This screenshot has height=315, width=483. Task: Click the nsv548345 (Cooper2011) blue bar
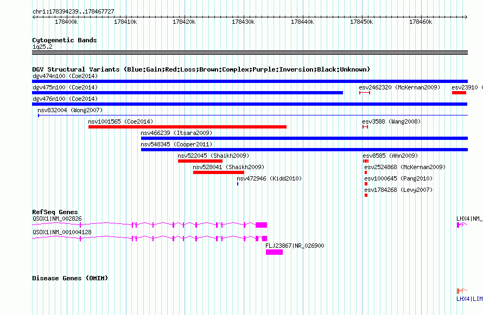pyautogui.click(x=304, y=150)
